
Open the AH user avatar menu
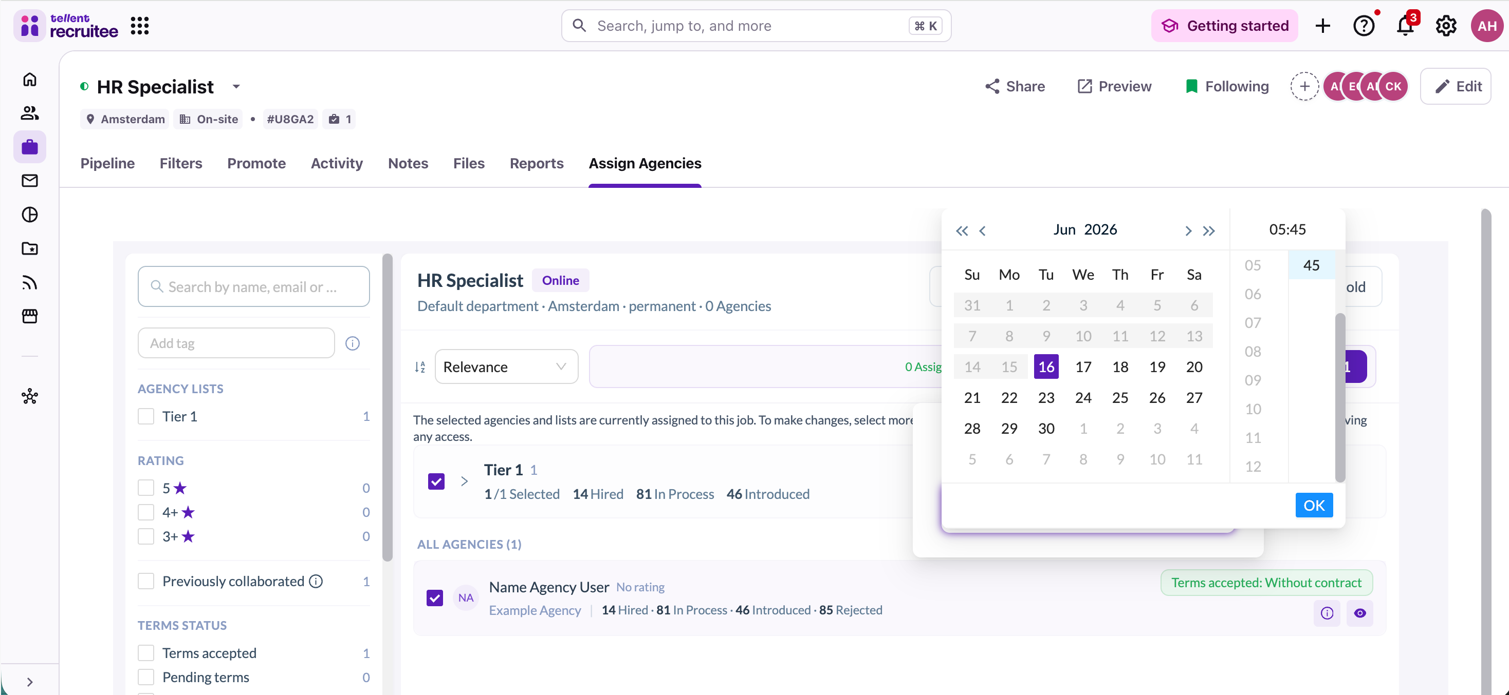pyautogui.click(x=1487, y=26)
